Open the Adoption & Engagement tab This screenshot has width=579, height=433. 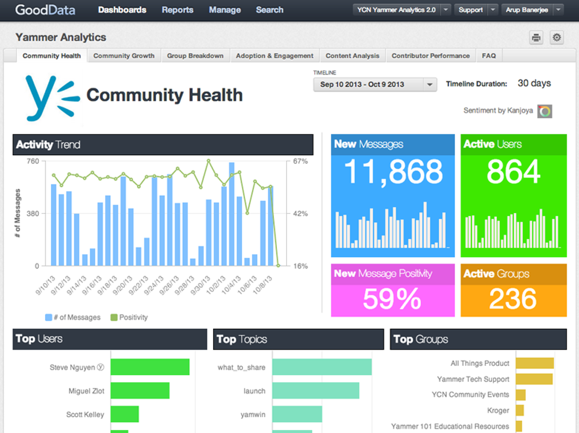274,56
